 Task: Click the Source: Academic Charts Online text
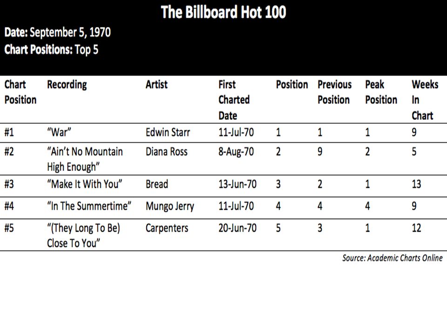pos(392,258)
